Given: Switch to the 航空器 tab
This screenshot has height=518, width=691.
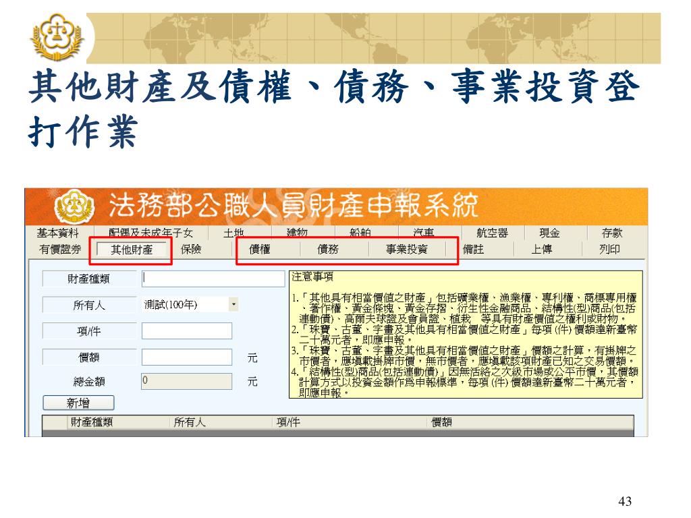Looking at the screenshot, I should 492,233.
